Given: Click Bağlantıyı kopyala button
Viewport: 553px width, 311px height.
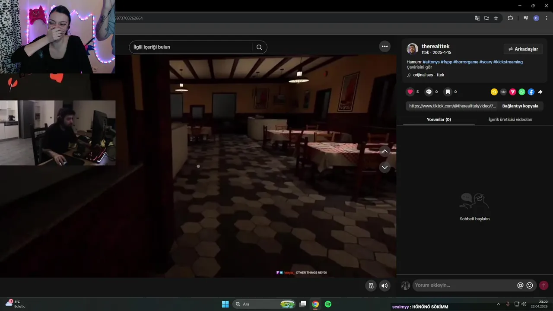Looking at the screenshot, I should coord(520,106).
